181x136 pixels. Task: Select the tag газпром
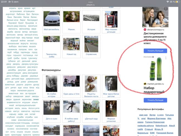click(23, 49)
